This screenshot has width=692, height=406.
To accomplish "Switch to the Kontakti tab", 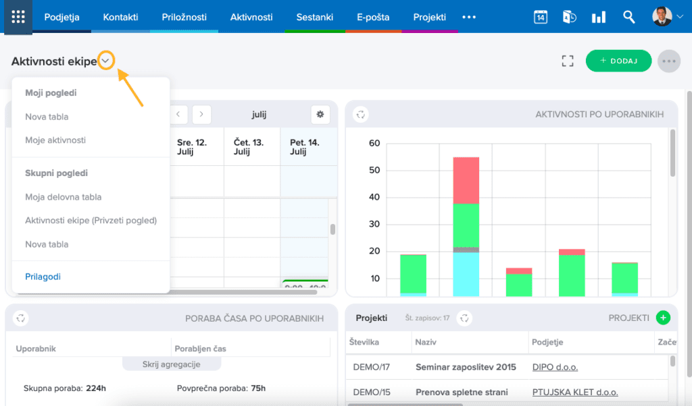I will click(120, 17).
